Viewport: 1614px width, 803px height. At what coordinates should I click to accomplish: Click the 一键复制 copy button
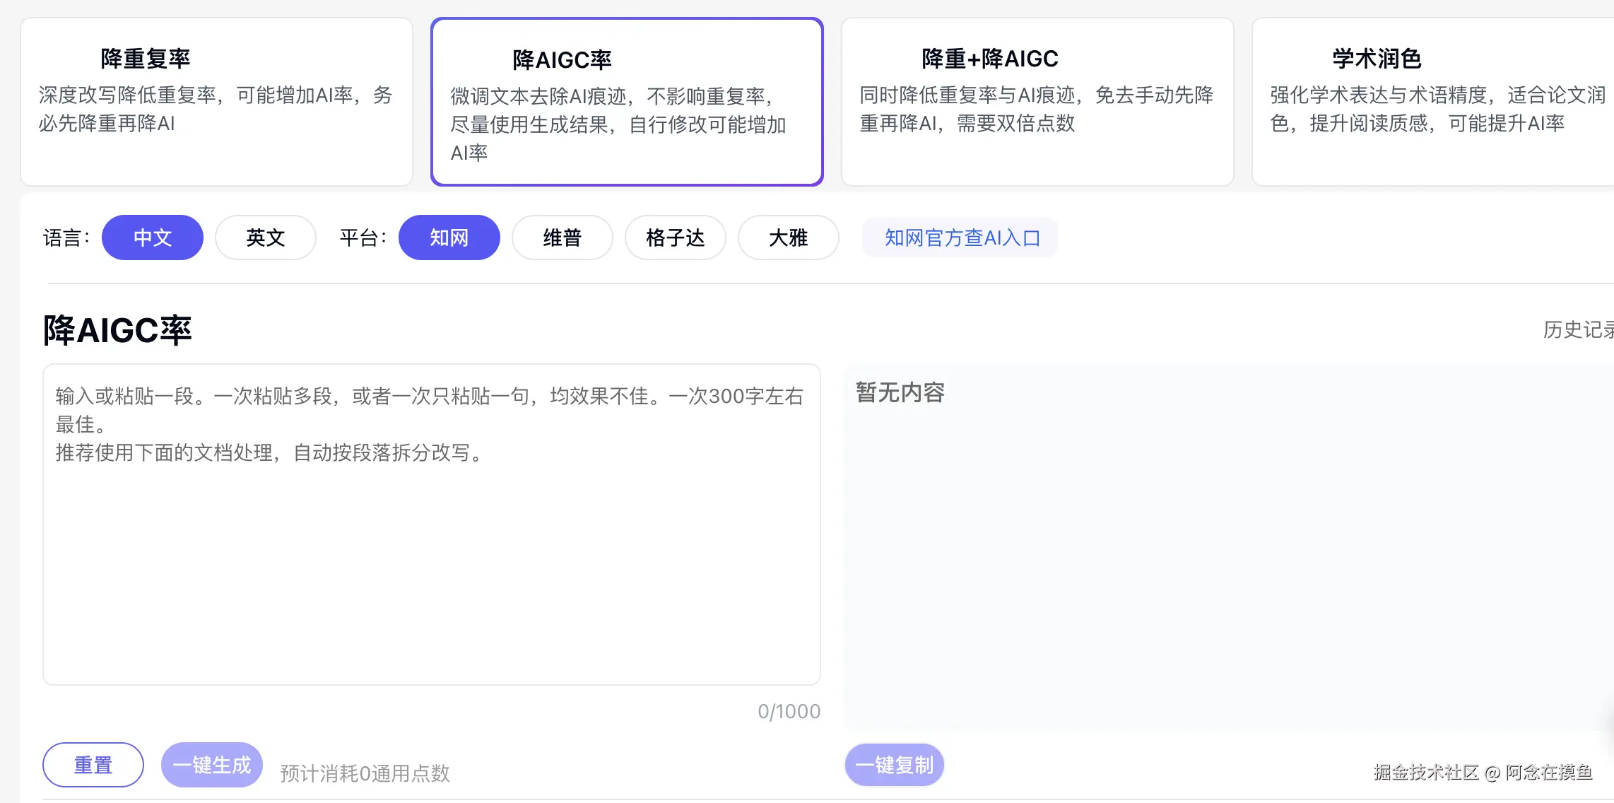[894, 765]
